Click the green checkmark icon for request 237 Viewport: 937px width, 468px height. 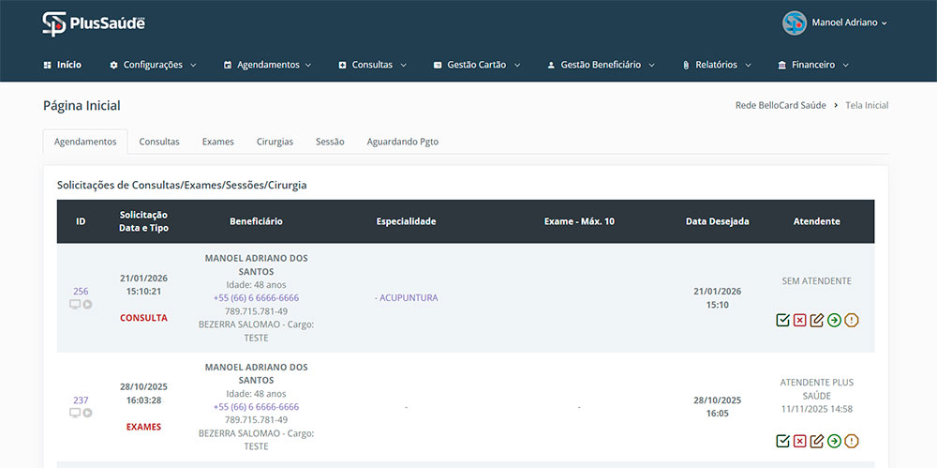[782, 441]
